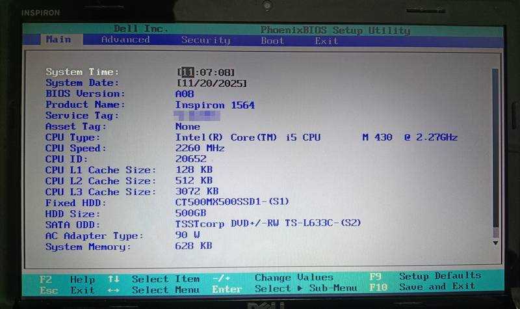The height and width of the screenshot is (309, 520).
Task: Click the System Memory value 628 KB
Action: pos(194,246)
